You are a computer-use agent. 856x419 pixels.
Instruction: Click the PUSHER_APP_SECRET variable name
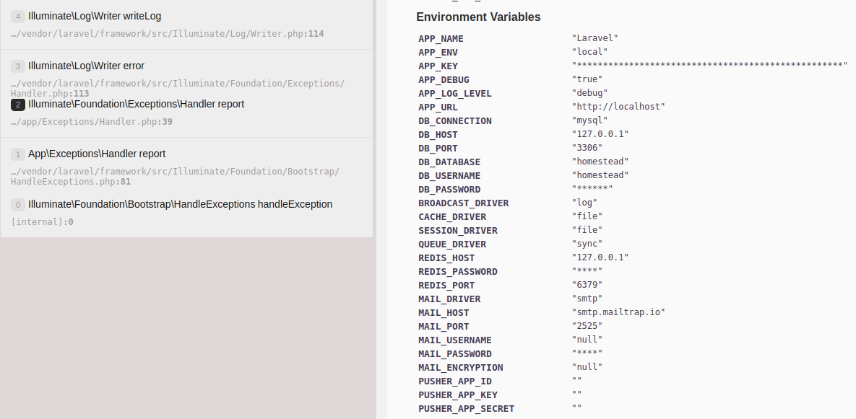[466, 409]
